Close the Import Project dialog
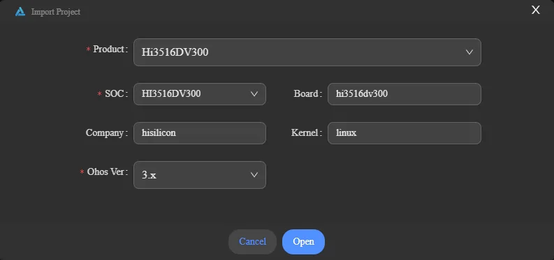The height and width of the screenshot is (260, 554). click(536, 10)
